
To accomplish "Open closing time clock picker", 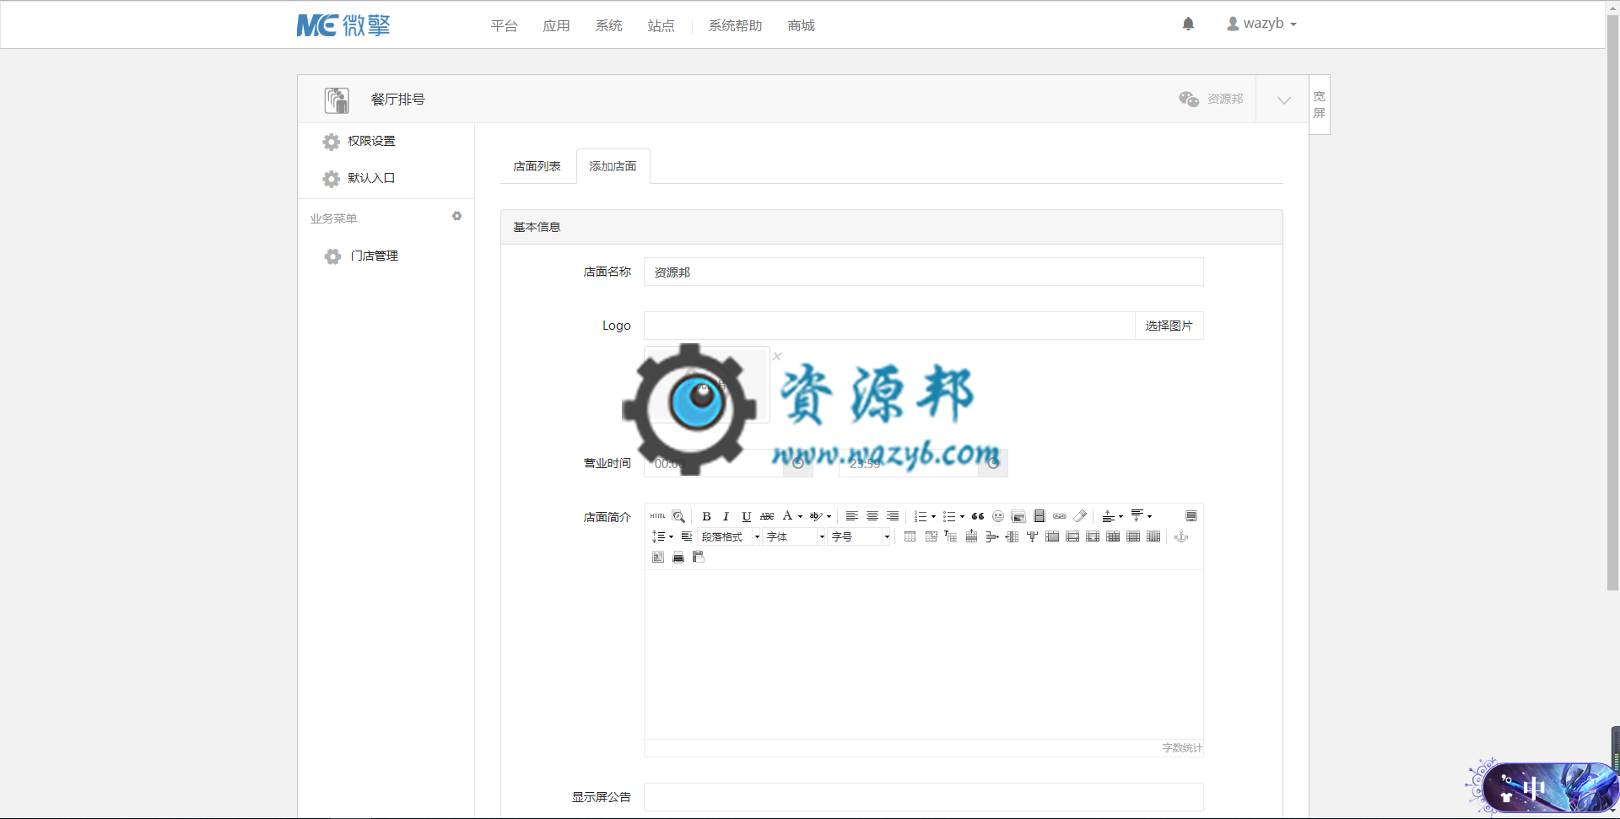I will 993,463.
